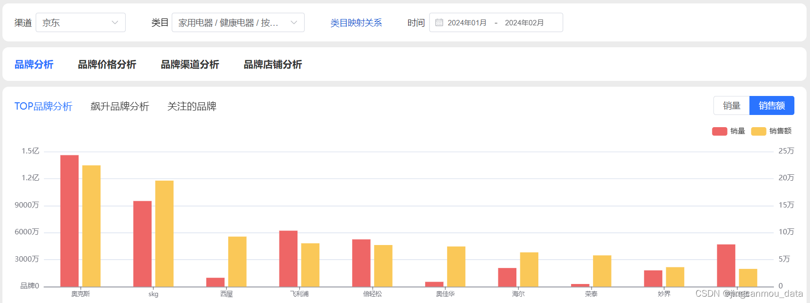Click the 妙界 axis label

click(x=664, y=294)
